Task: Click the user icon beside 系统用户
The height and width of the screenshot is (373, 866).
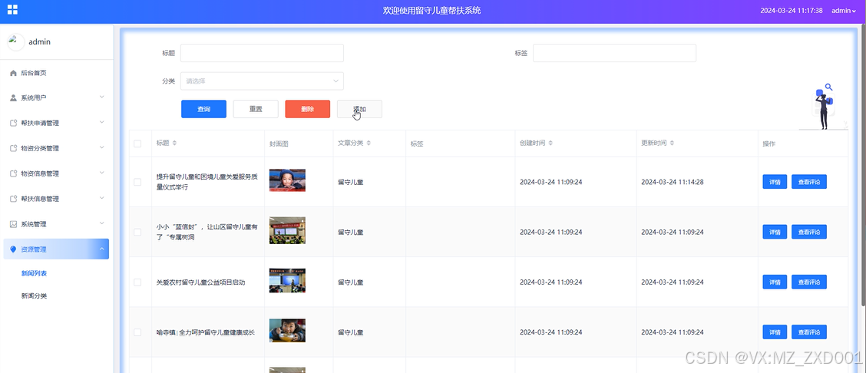Action: point(13,97)
